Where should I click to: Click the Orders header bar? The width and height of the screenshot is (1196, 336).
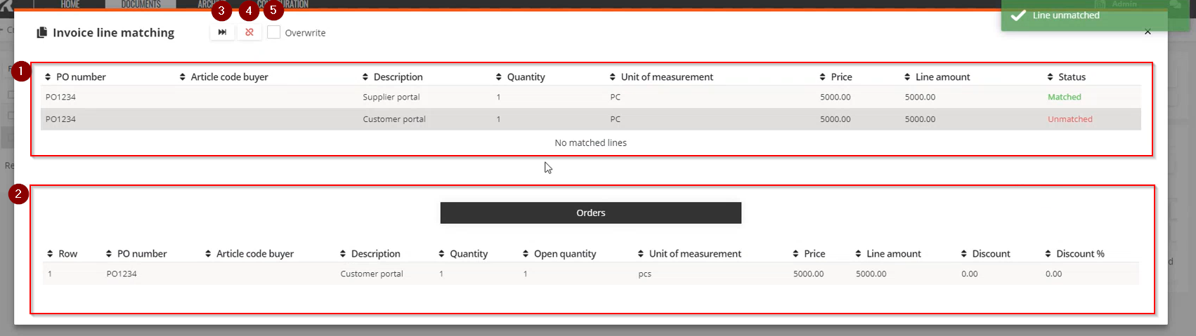590,213
